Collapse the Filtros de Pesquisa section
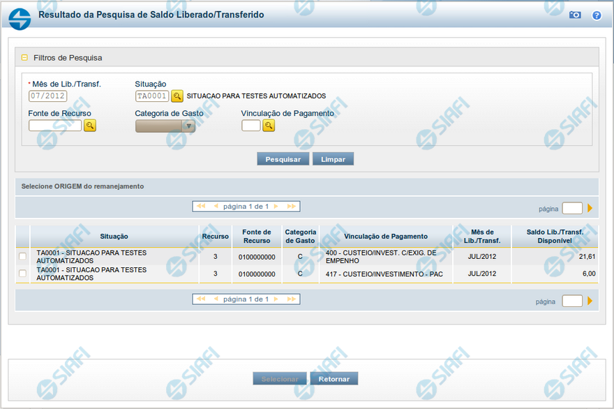Image resolution: width=614 pixels, height=409 pixels. click(x=24, y=58)
